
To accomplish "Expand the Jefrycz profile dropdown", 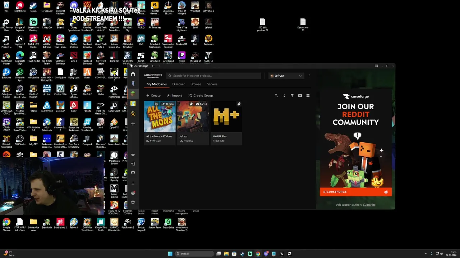I will [286, 76].
